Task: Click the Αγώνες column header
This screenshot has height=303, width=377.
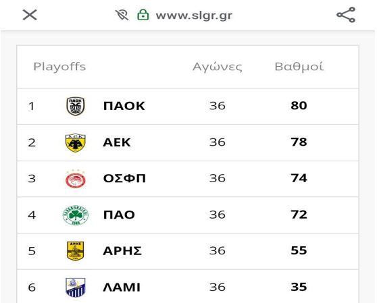Action: (x=218, y=67)
